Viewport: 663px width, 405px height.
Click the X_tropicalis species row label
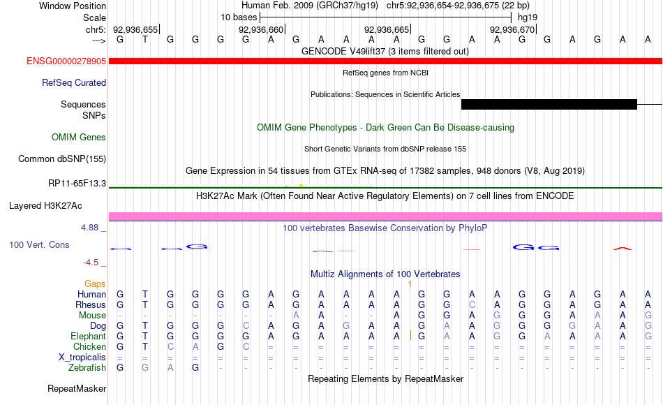(82, 358)
